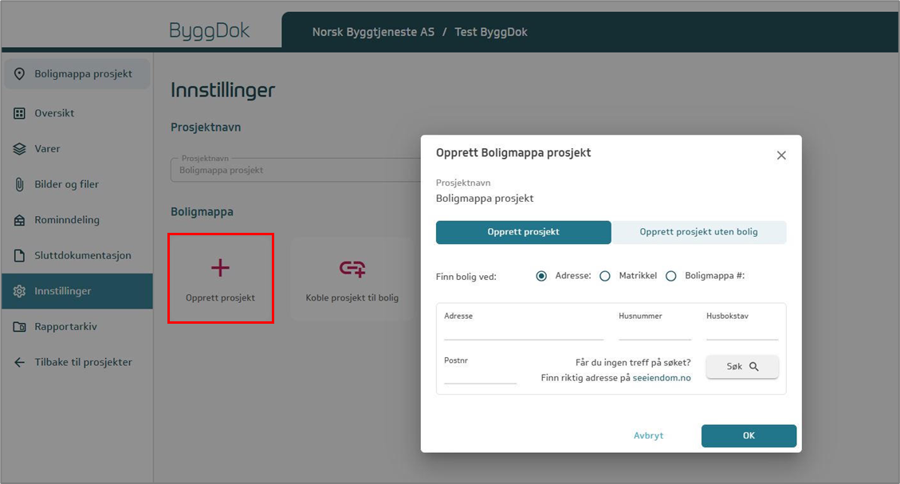This screenshot has height=484, width=900.
Task: Confirm the dialog with OK
Action: coord(748,436)
